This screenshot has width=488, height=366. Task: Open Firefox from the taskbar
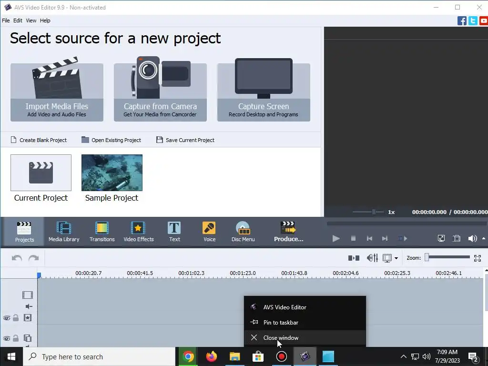(211, 356)
